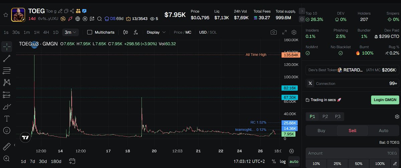Open the TOEG token avatar image
This screenshot has width=401, height=168.
pyautogui.click(x=18, y=15)
